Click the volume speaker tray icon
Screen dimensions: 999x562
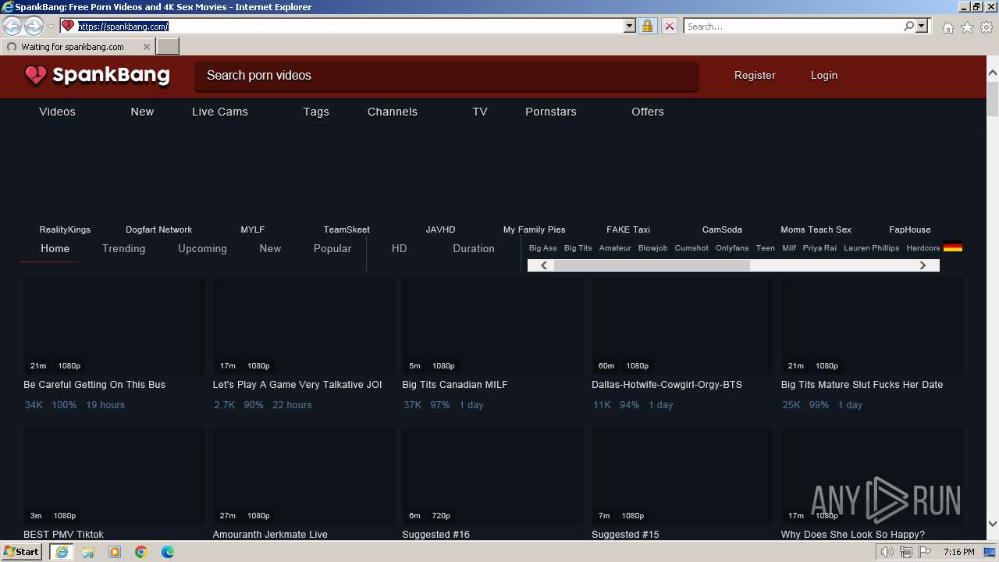click(887, 552)
